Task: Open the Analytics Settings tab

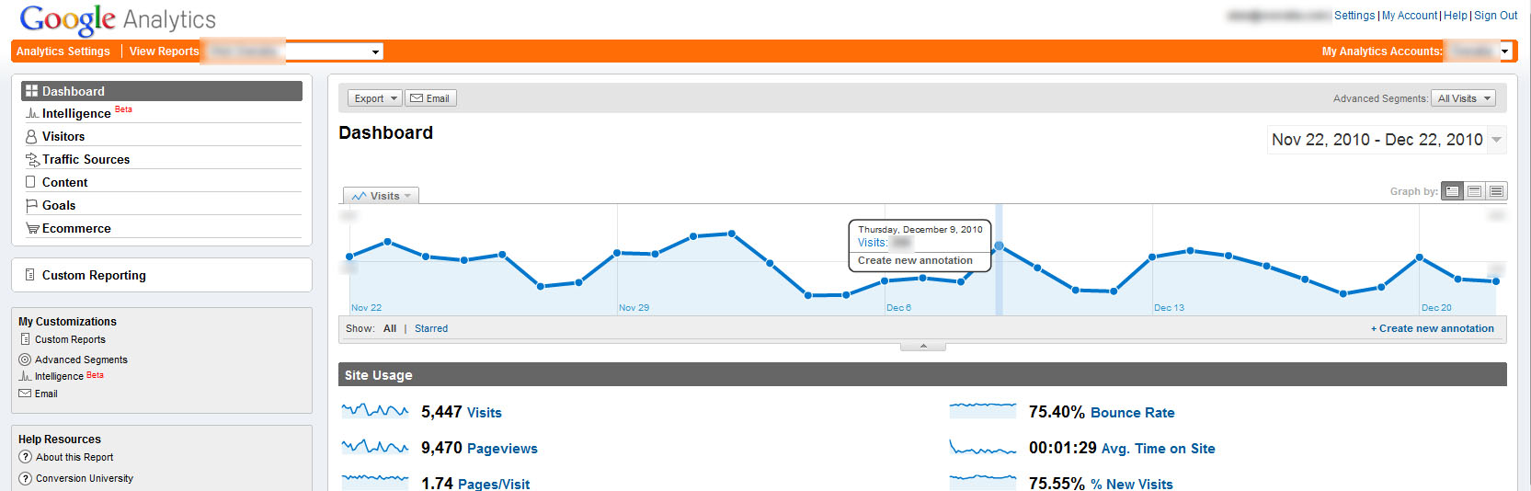Action: point(63,51)
